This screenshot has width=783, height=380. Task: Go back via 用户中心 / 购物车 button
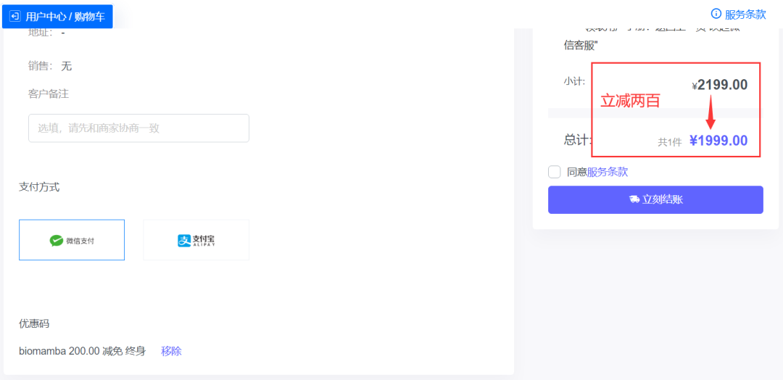click(57, 17)
